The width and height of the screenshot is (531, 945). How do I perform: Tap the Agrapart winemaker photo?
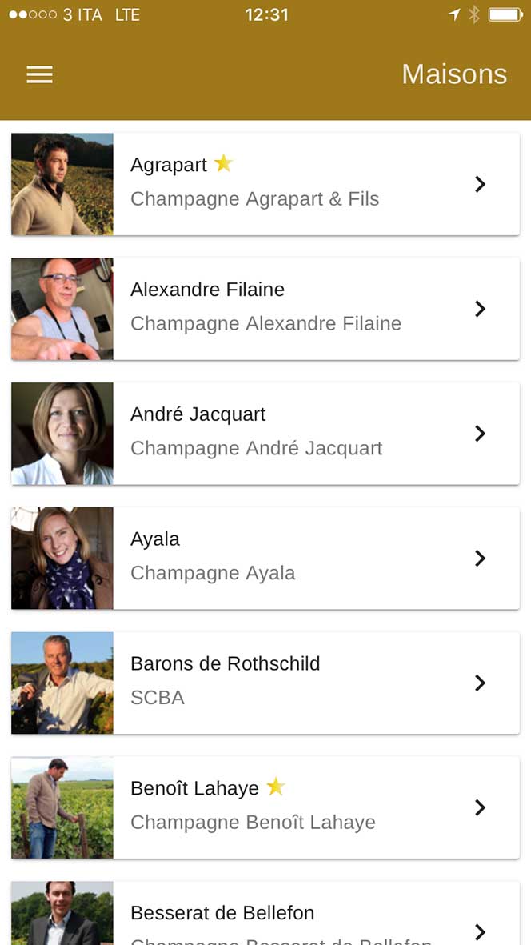click(62, 184)
